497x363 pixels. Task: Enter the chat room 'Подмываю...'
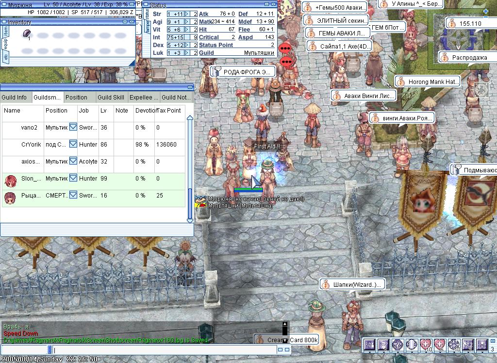[474, 170]
